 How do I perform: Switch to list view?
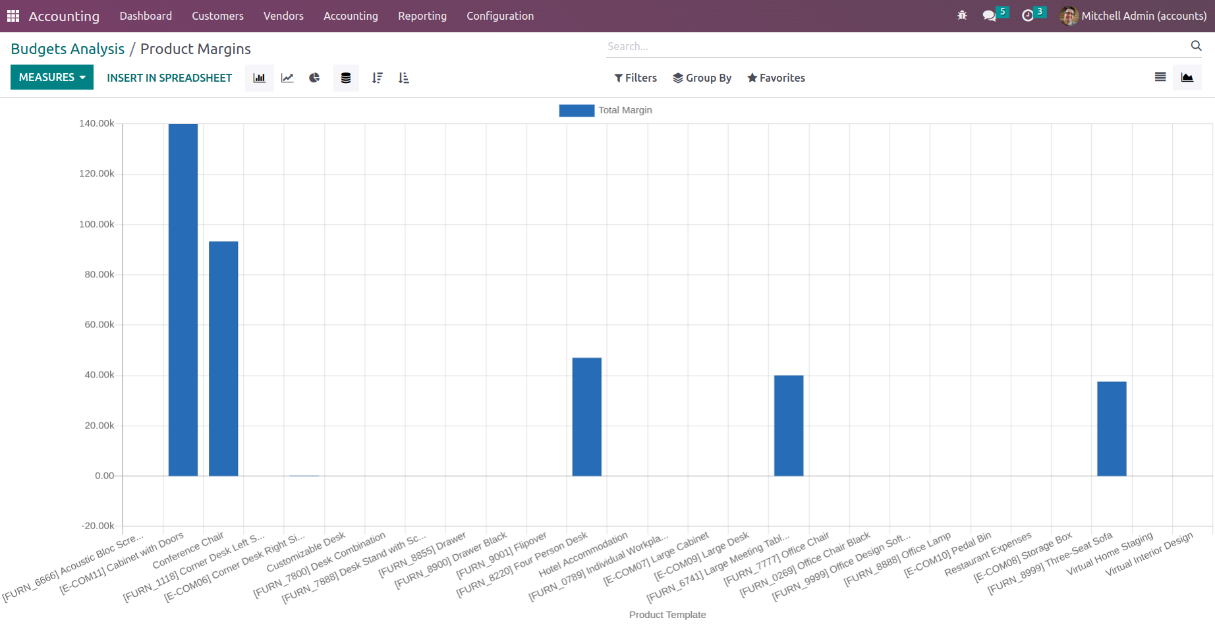tap(1160, 77)
